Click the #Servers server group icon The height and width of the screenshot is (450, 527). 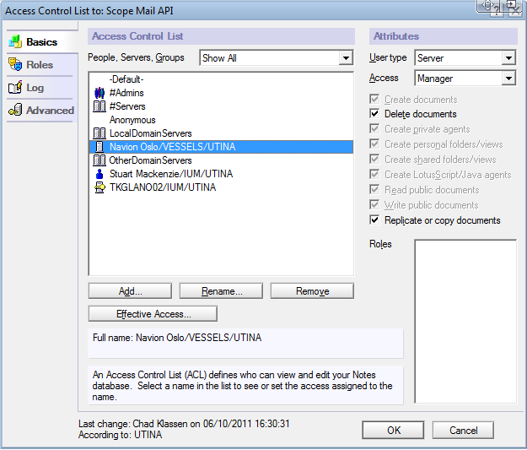[x=99, y=106]
